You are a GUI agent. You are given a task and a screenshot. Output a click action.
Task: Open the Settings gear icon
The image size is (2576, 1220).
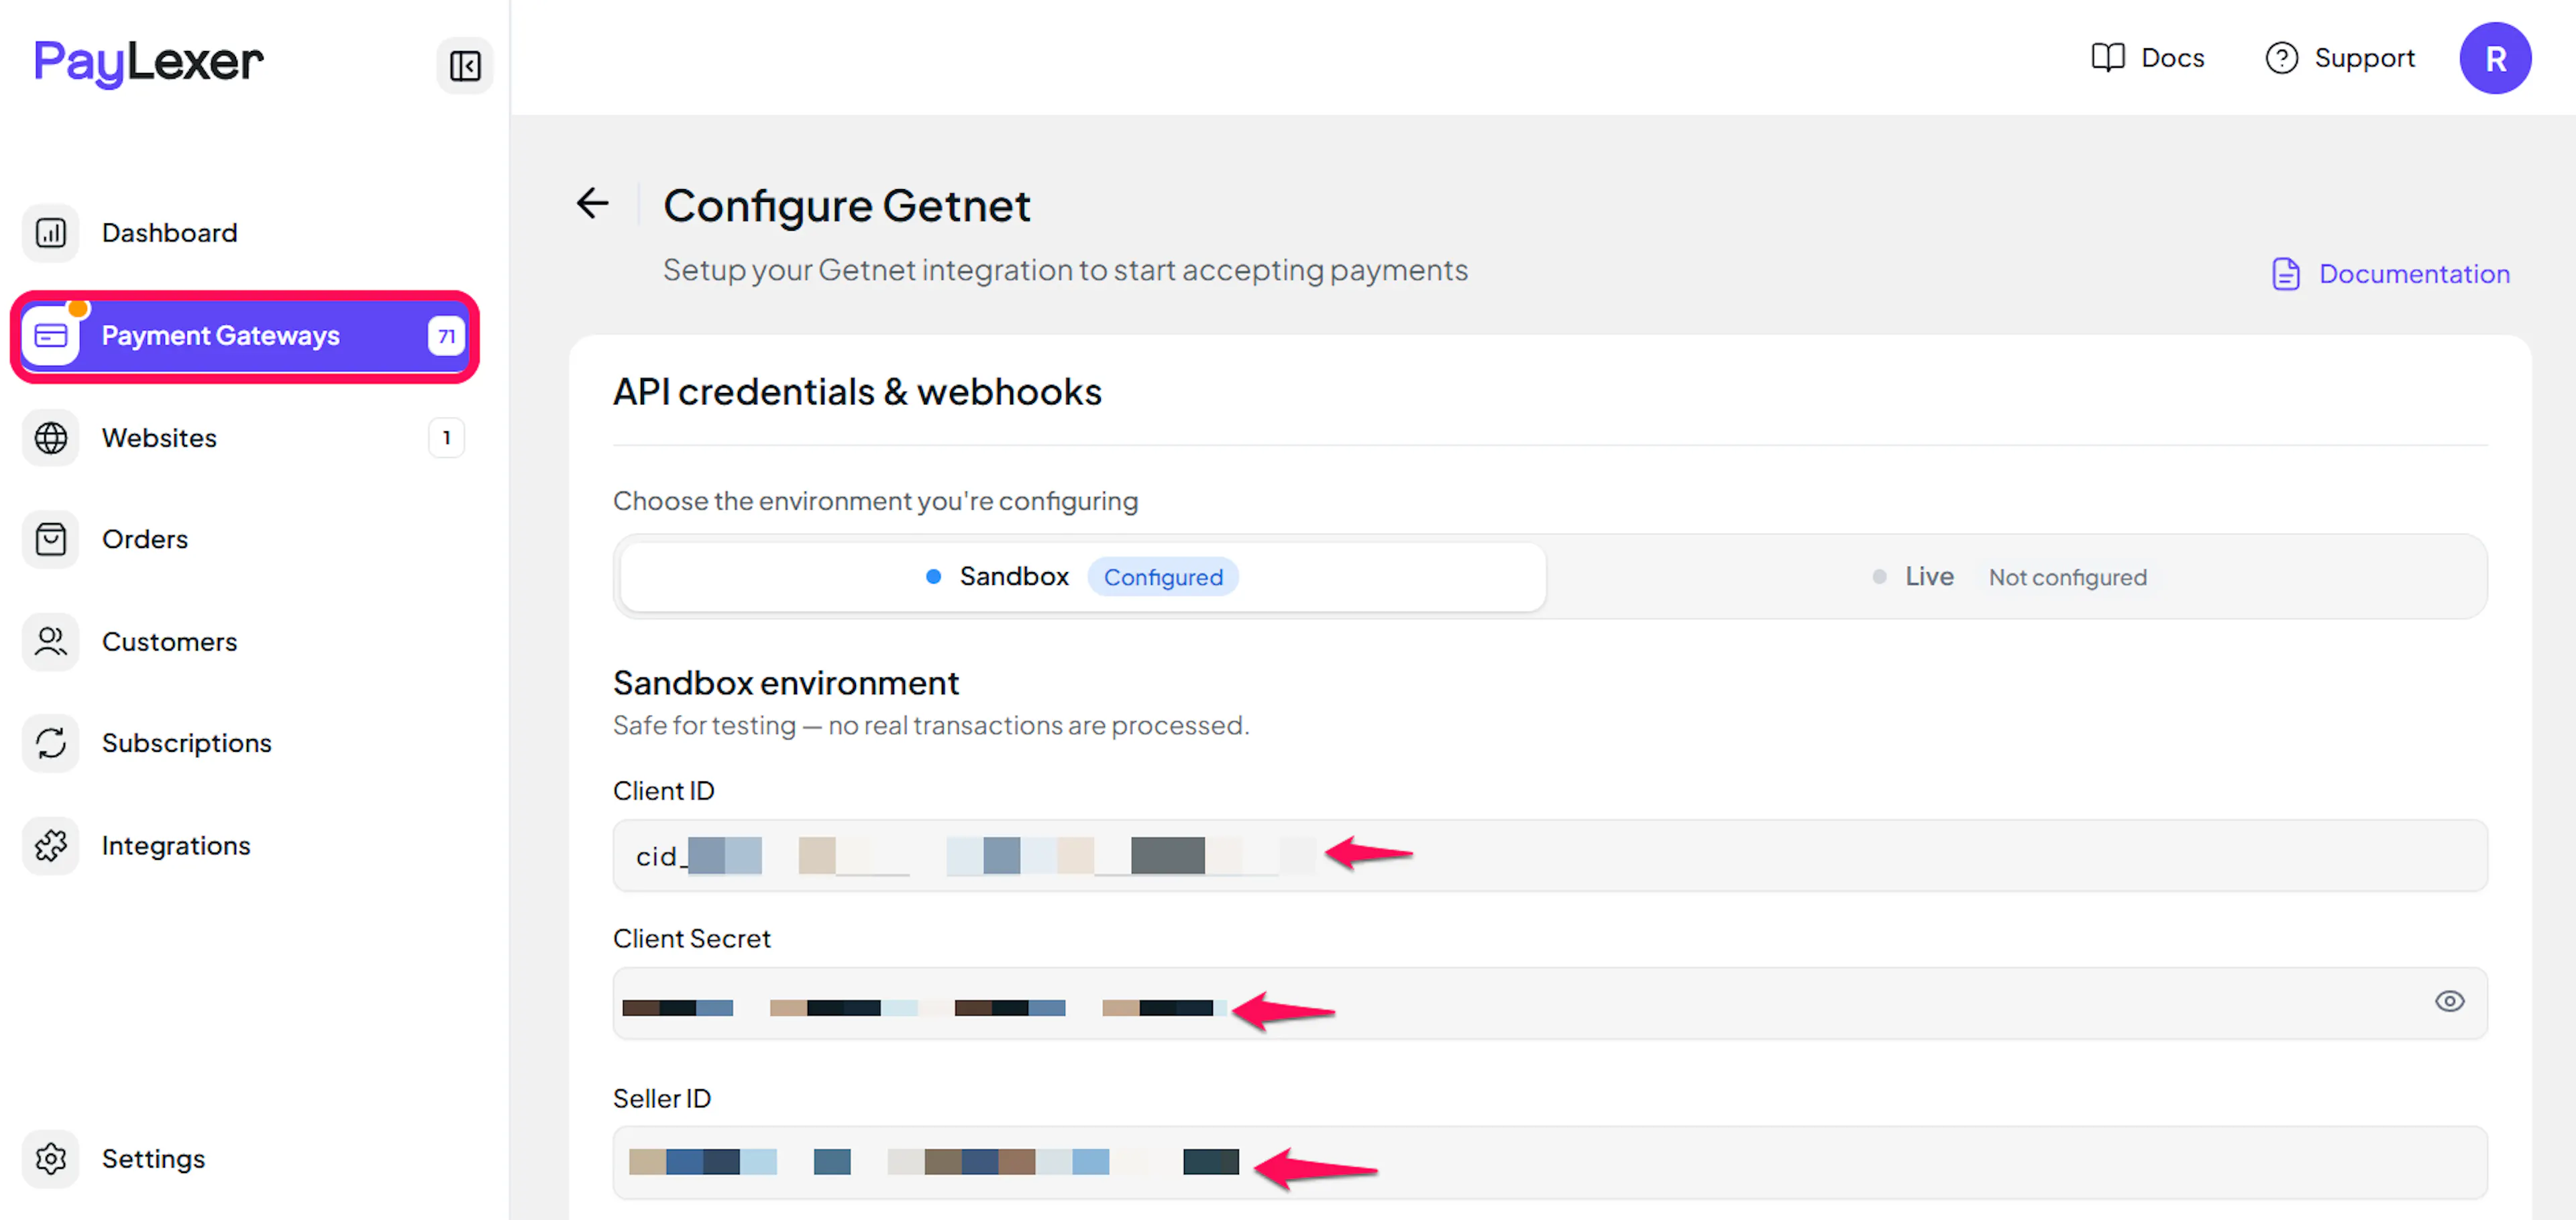click(x=51, y=1159)
